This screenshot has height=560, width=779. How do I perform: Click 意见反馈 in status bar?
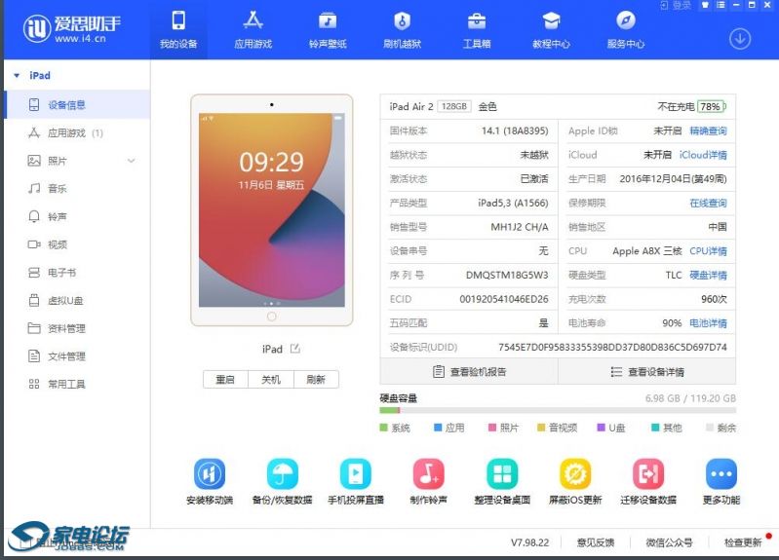click(595, 542)
